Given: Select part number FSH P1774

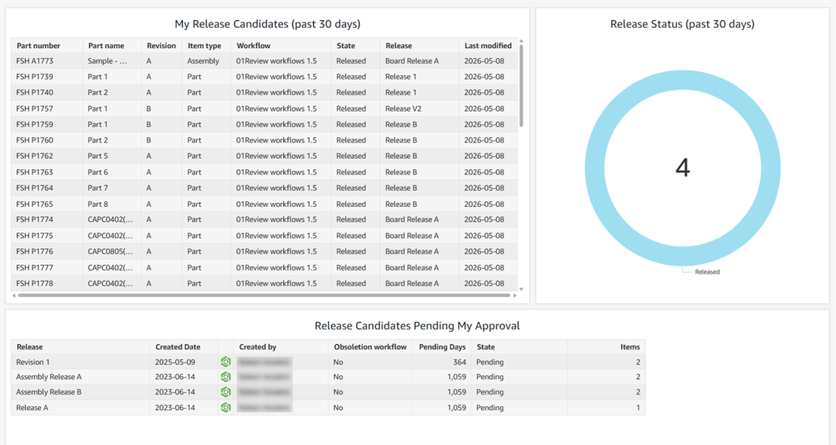Looking at the screenshot, I should pyautogui.click(x=35, y=219).
